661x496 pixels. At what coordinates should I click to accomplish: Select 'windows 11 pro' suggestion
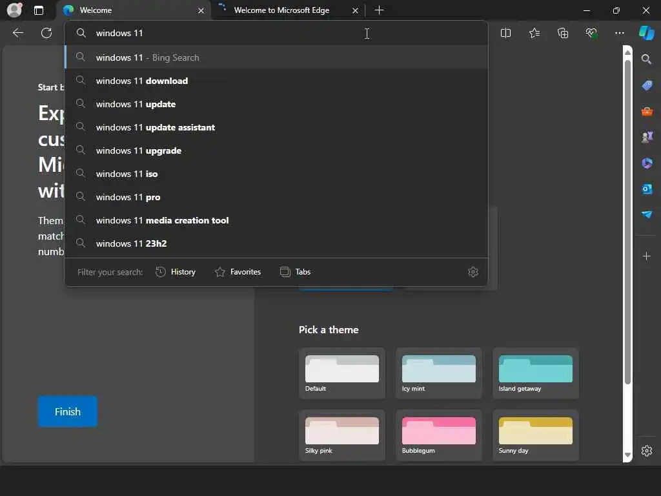click(x=276, y=196)
